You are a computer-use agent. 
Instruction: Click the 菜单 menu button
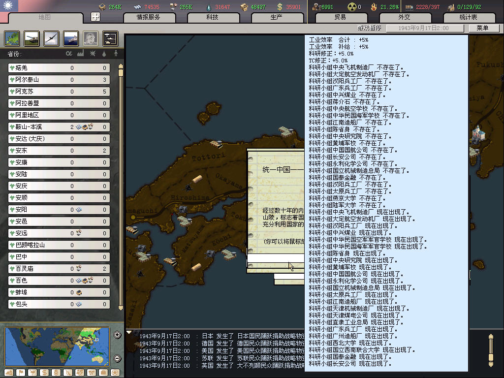(482, 28)
